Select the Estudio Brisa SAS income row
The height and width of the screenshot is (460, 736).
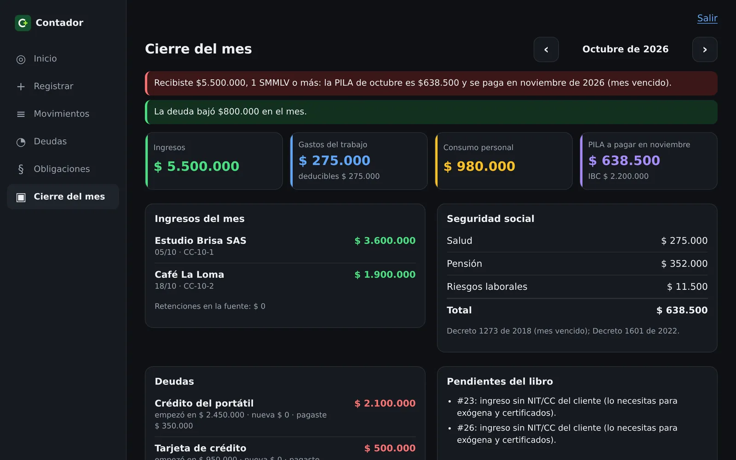coord(285,246)
